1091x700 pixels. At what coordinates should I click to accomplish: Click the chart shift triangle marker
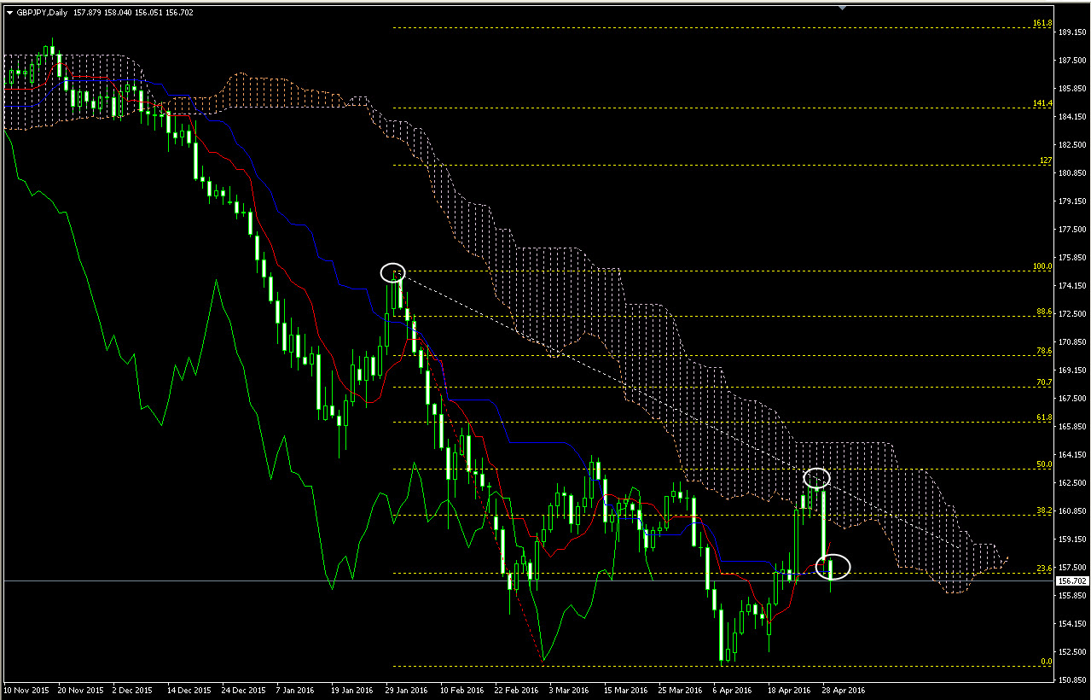tap(842, 8)
